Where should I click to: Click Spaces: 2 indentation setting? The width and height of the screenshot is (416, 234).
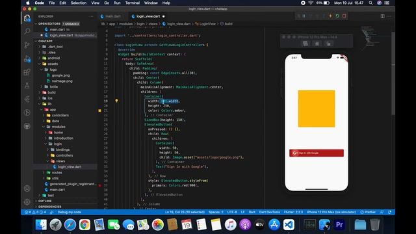216,212
